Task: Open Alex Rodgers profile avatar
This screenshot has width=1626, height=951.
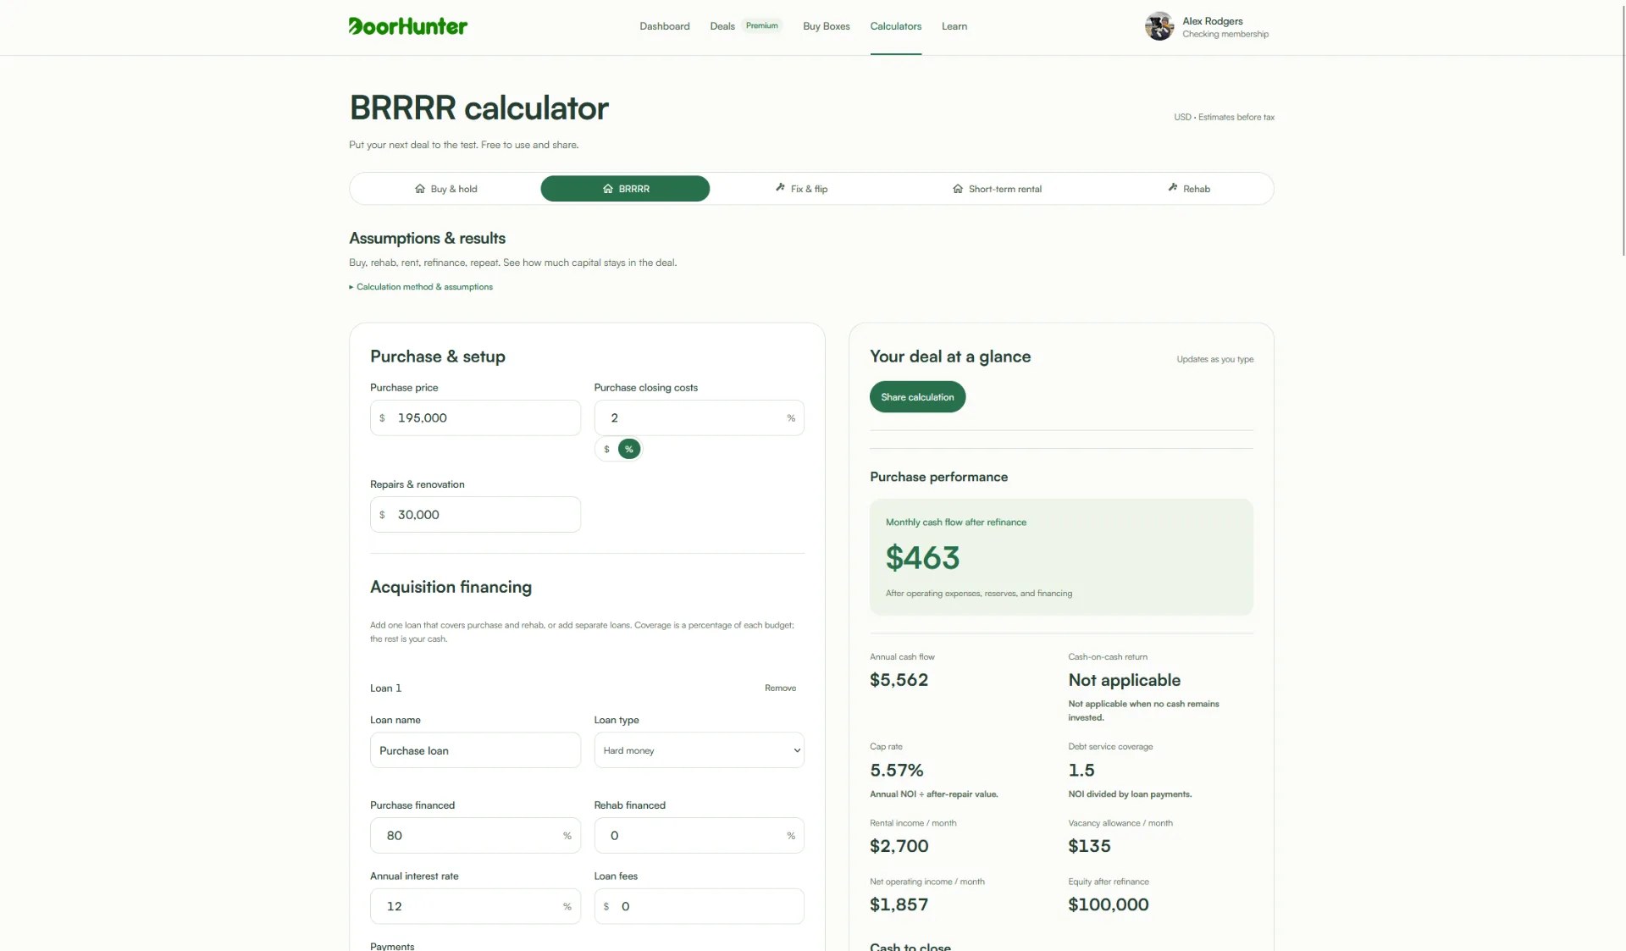Action: tap(1159, 26)
